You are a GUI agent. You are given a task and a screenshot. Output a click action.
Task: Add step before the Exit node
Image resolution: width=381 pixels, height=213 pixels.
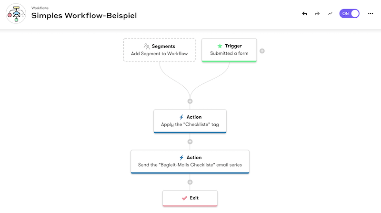[x=190, y=182]
